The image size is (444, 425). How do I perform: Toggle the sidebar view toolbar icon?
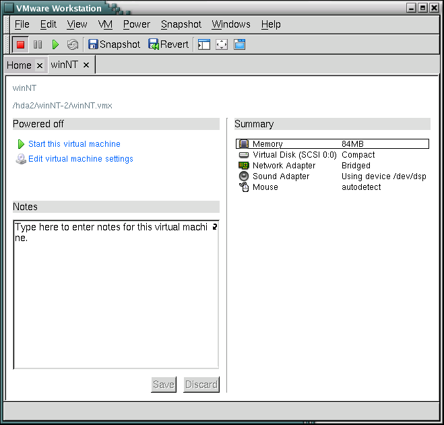(x=204, y=44)
